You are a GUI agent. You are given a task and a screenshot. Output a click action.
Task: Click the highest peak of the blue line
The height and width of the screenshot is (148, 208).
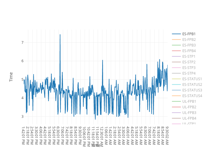[x=60, y=35]
